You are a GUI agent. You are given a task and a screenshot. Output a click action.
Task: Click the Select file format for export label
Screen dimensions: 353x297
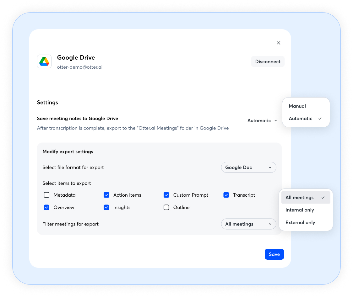point(73,167)
